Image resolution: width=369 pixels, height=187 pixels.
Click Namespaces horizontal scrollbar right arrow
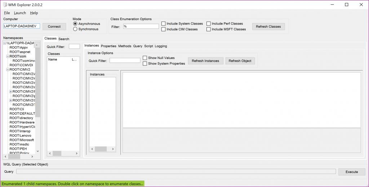tap(32, 156)
